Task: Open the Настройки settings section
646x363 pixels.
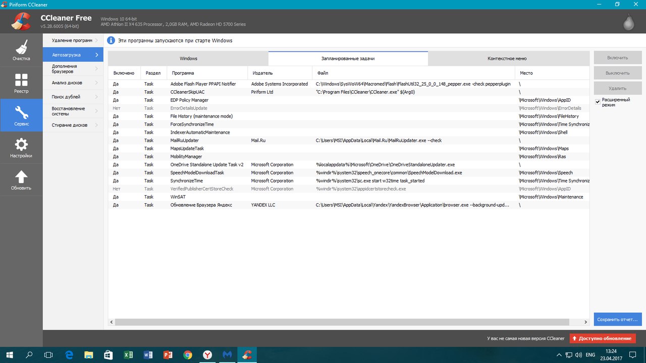Action: [x=21, y=148]
